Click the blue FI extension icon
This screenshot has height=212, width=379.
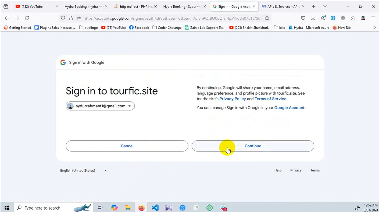click(333, 18)
